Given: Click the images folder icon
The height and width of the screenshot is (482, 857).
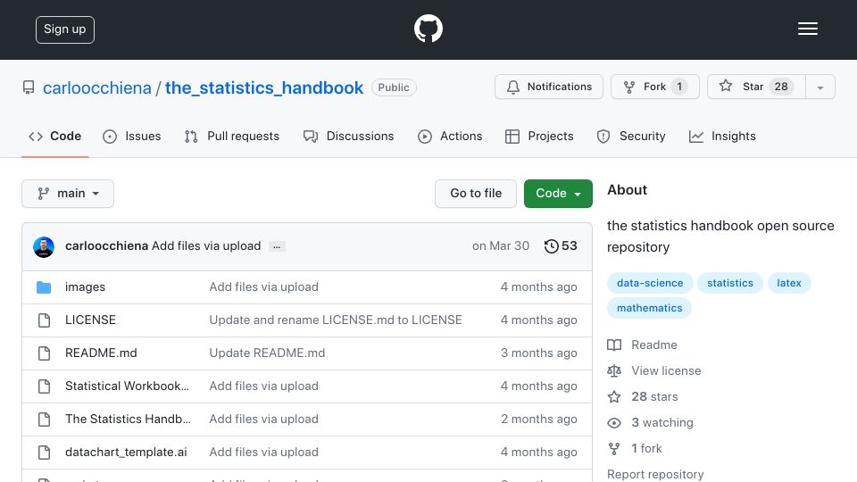Looking at the screenshot, I should point(44,287).
